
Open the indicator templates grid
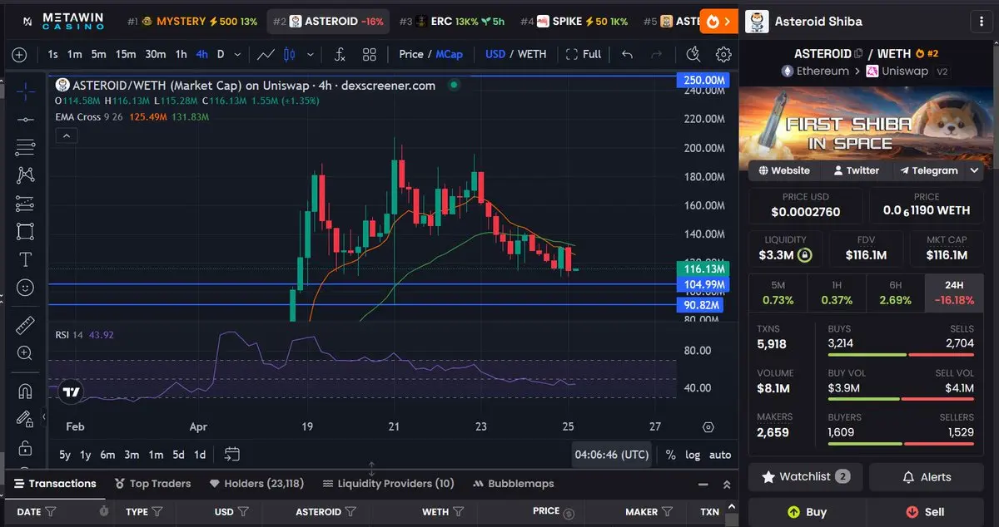(x=370, y=55)
